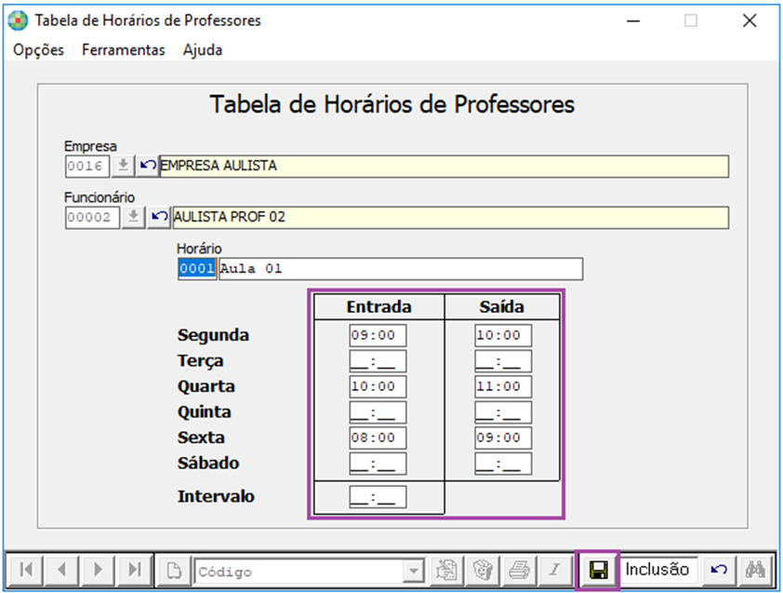Image resolution: width=783 pixels, height=593 pixels.
Task: Click the Intervalo time field
Action: click(378, 497)
